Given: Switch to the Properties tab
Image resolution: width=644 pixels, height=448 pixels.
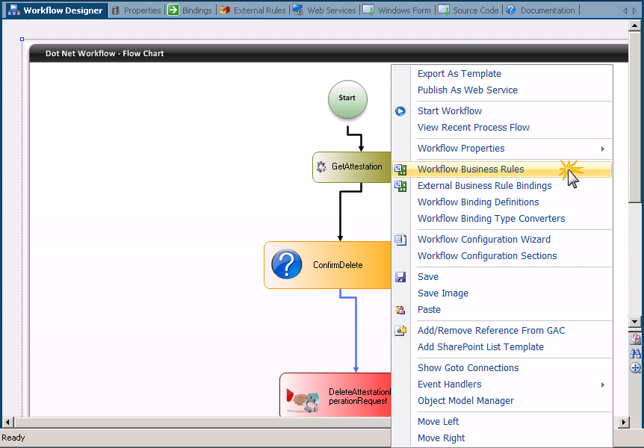Looking at the screenshot, I should (x=142, y=10).
